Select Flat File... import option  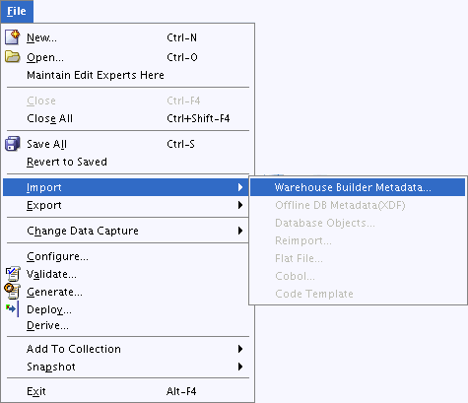(x=299, y=258)
